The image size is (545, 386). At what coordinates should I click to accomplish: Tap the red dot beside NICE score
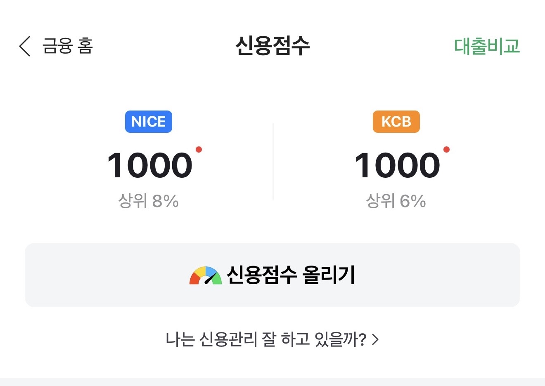(199, 149)
